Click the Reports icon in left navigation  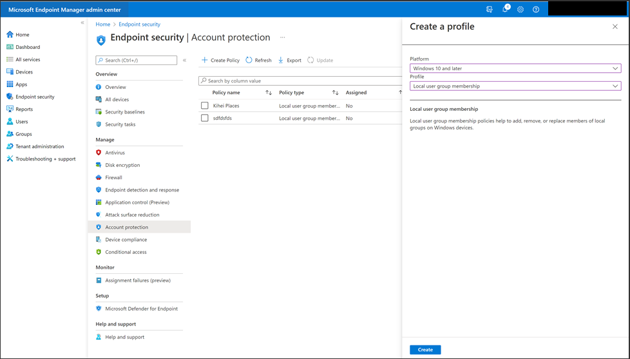(10, 110)
